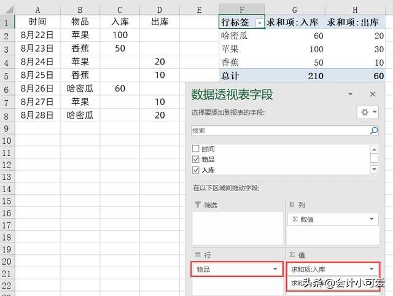393x296 pixels.
Task: Check the 时间 field checkbox
Action: coord(195,149)
